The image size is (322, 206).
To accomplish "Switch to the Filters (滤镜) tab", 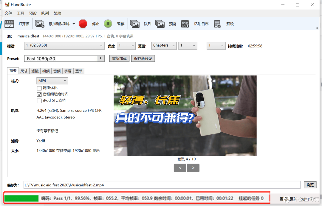I will 35,71.
